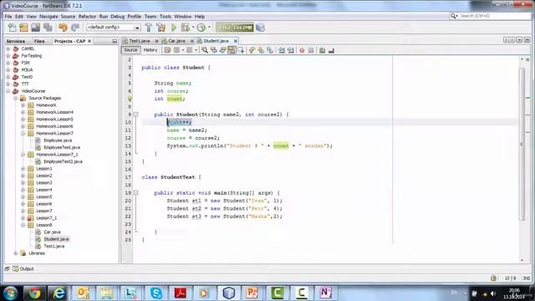Expand the Lesson1 package node
535x301 pixels.
pyautogui.click(x=23, y=169)
